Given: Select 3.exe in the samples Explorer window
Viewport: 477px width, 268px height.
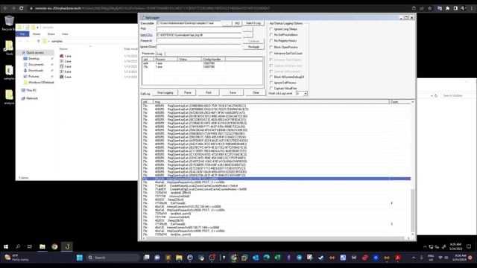Looking at the screenshot, I should coord(66,66).
